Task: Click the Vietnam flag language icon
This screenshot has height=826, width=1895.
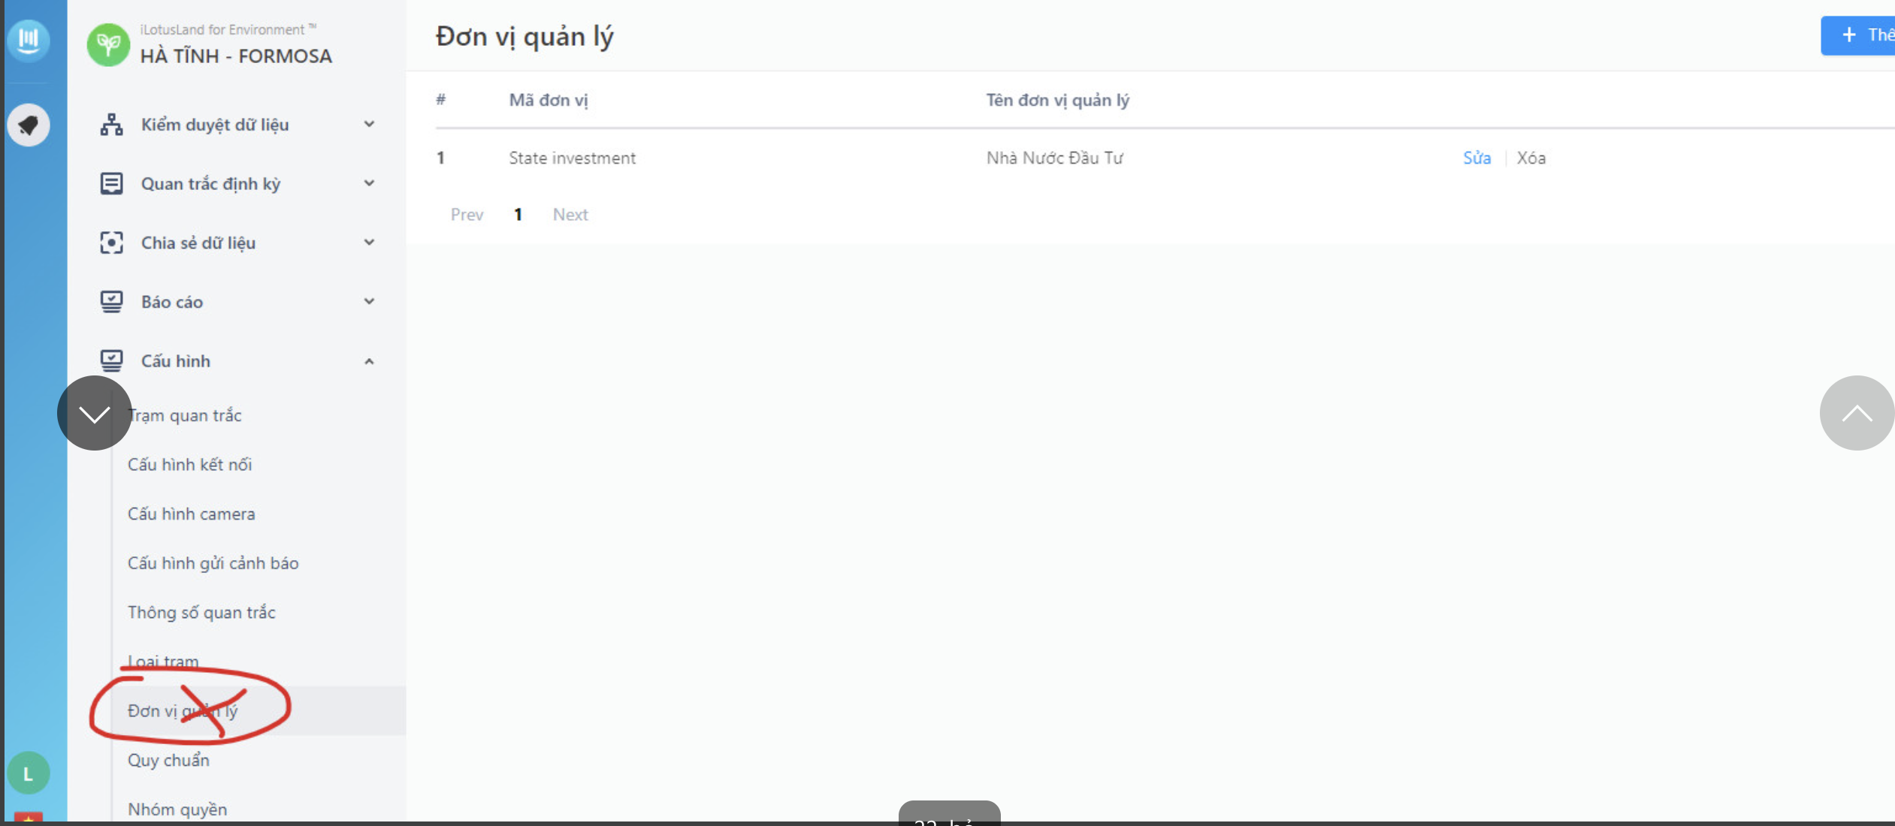Action: pyautogui.click(x=29, y=817)
